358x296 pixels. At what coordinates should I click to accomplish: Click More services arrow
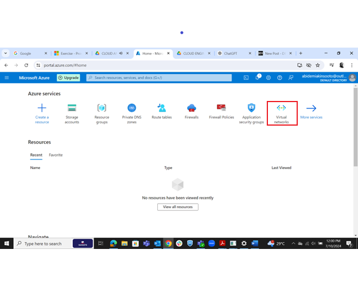point(311,111)
